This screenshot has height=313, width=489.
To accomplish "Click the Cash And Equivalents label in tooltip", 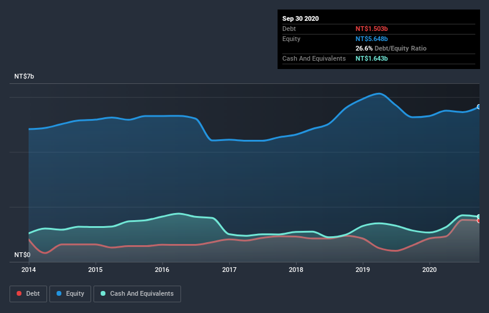I will click(x=314, y=58).
